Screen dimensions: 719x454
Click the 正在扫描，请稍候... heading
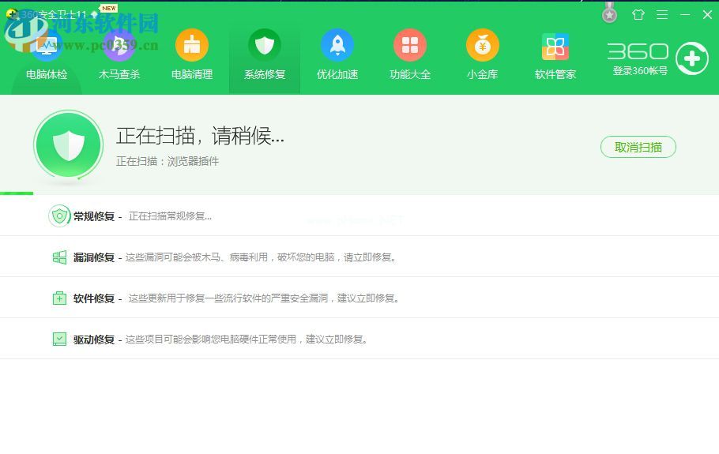tap(200, 136)
